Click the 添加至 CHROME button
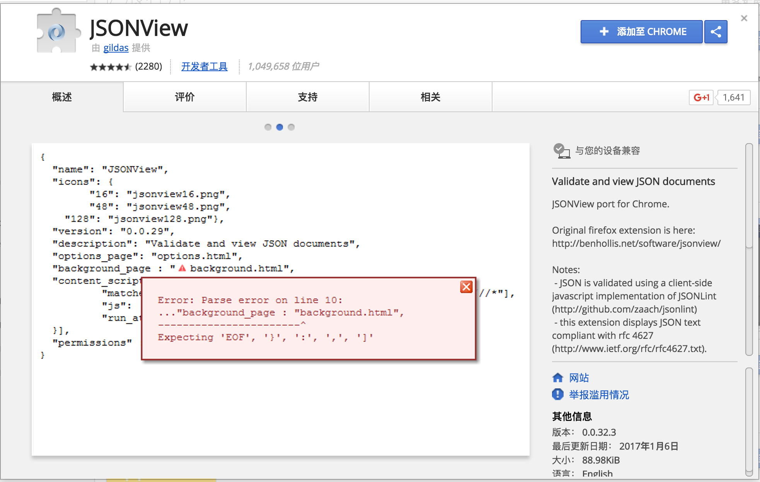 tap(641, 32)
